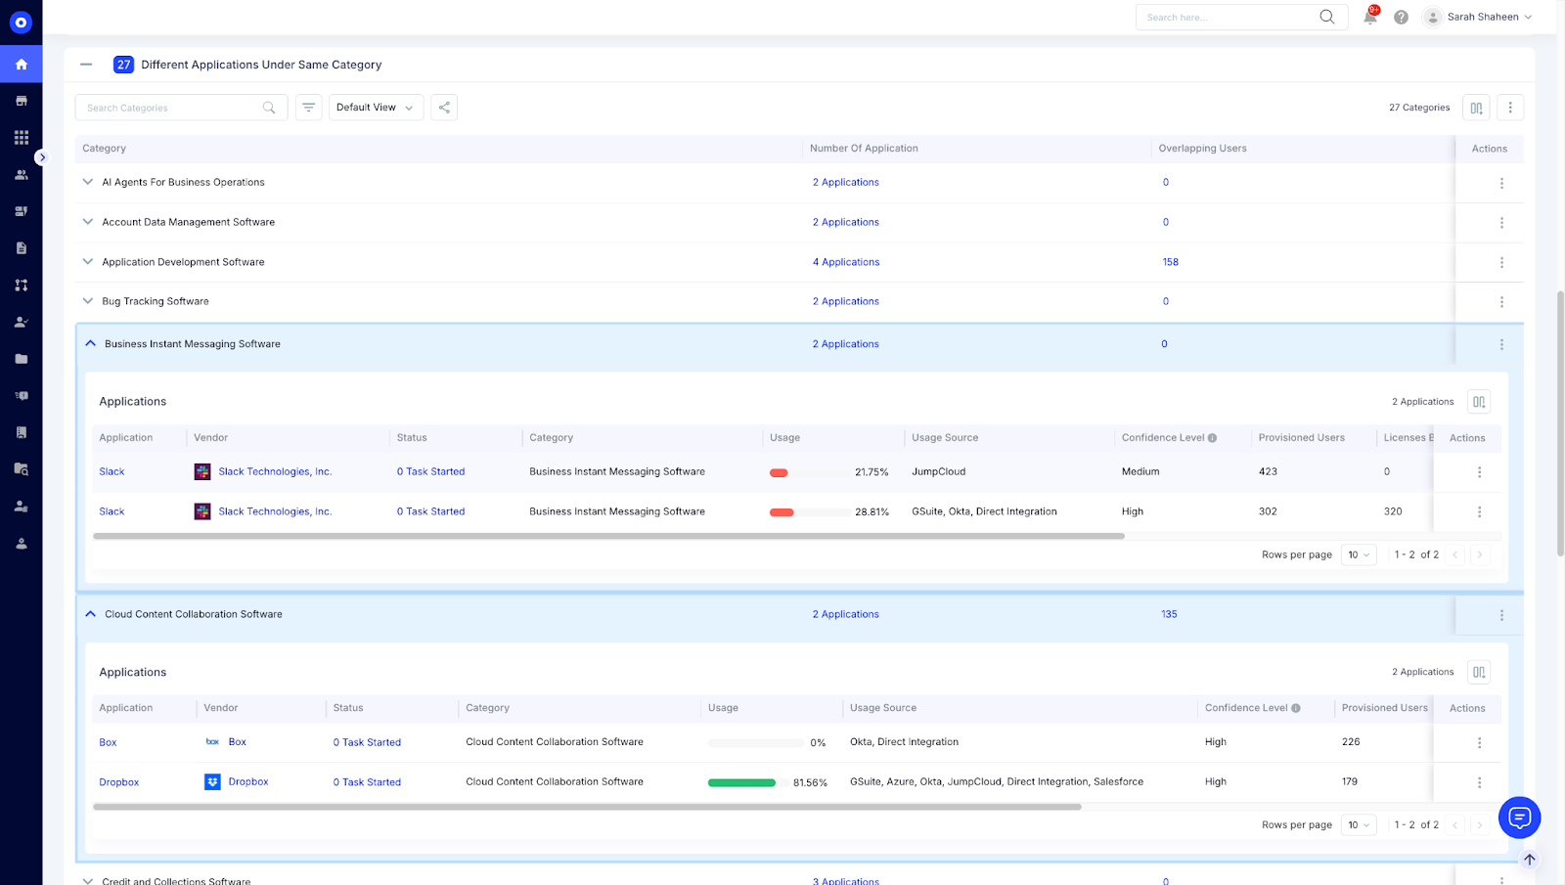Click 2 Applications link for Bug Tracking Software
This screenshot has height=885, width=1565.
tap(845, 301)
